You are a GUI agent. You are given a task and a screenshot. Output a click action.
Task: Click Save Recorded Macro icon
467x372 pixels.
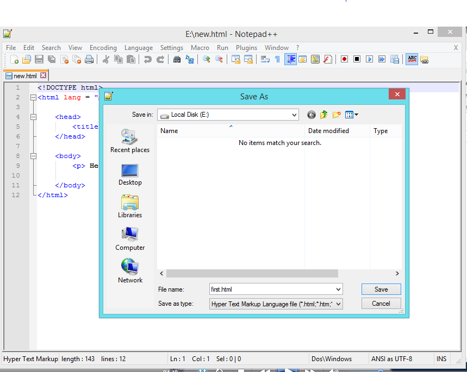pyautogui.click(x=394, y=60)
